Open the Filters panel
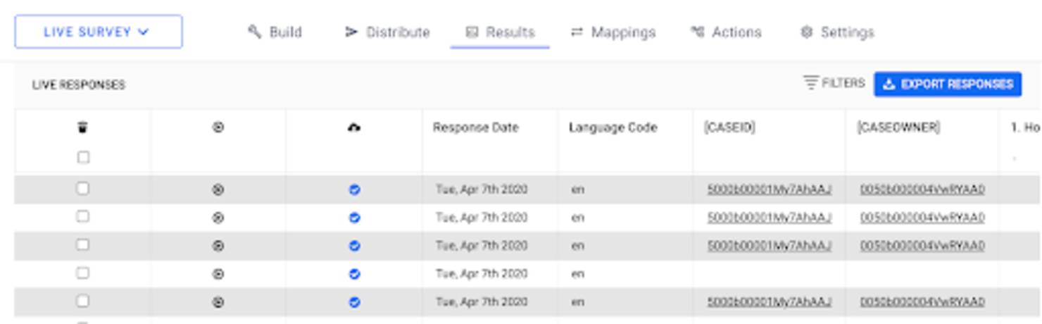This screenshot has width=1042, height=324. click(x=834, y=83)
